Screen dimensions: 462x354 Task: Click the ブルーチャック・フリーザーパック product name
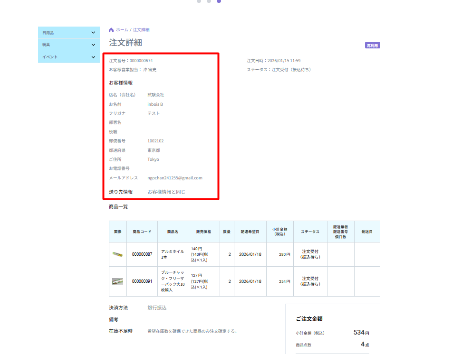173,281
